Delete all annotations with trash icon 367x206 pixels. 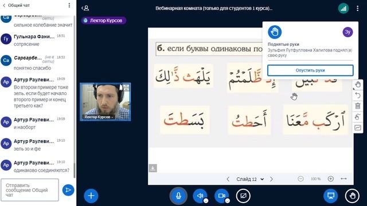(358, 106)
